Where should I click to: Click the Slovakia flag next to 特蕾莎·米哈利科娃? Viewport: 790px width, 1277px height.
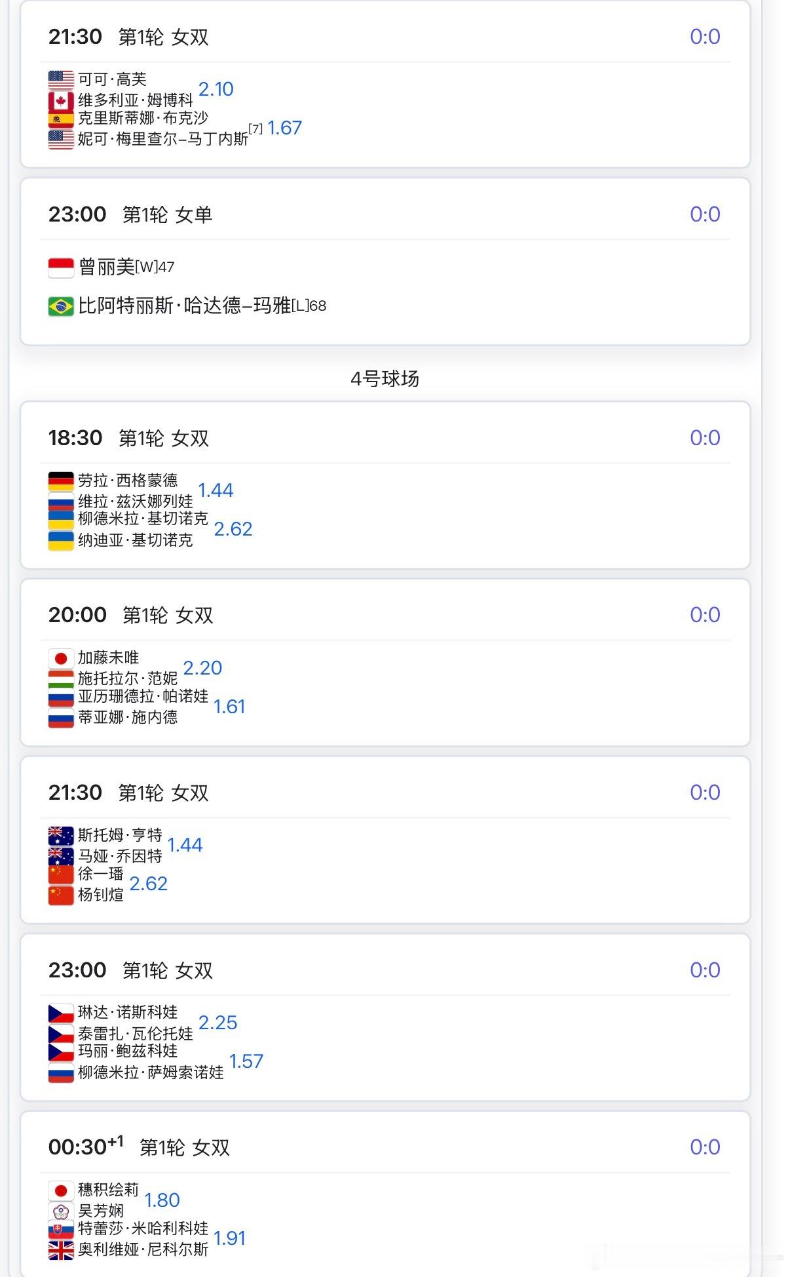coord(61,1229)
